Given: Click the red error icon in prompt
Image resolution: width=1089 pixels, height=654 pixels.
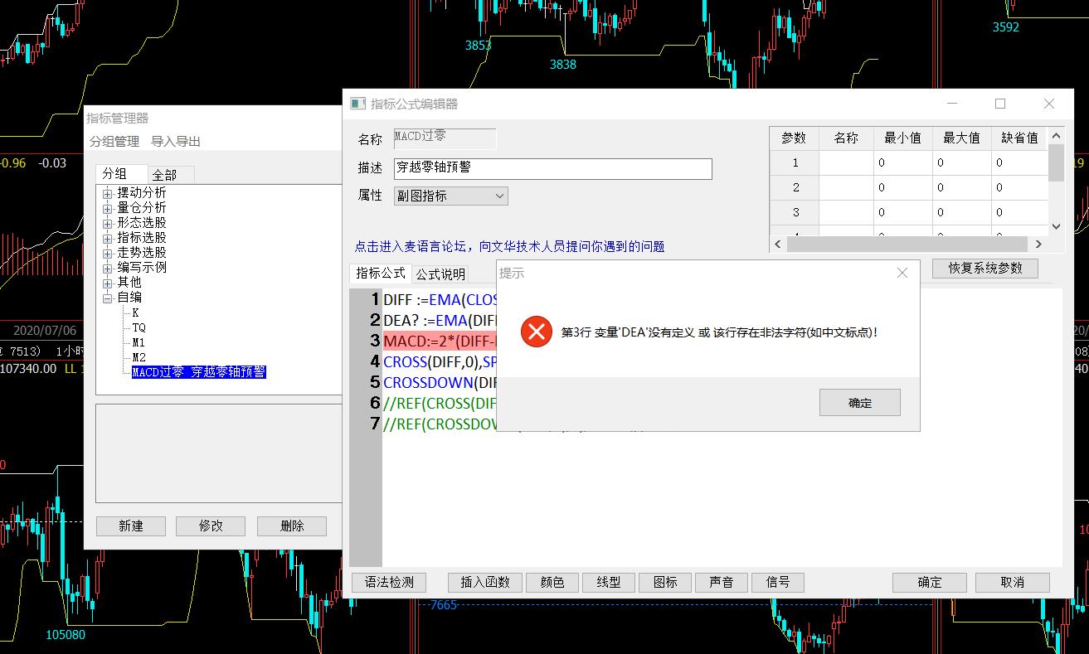Looking at the screenshot, I should point(536,332).
